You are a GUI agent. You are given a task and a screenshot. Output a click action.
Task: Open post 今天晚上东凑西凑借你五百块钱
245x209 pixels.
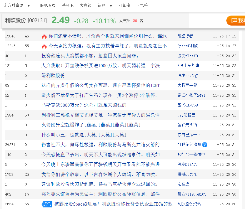click(x=101, y=164)
